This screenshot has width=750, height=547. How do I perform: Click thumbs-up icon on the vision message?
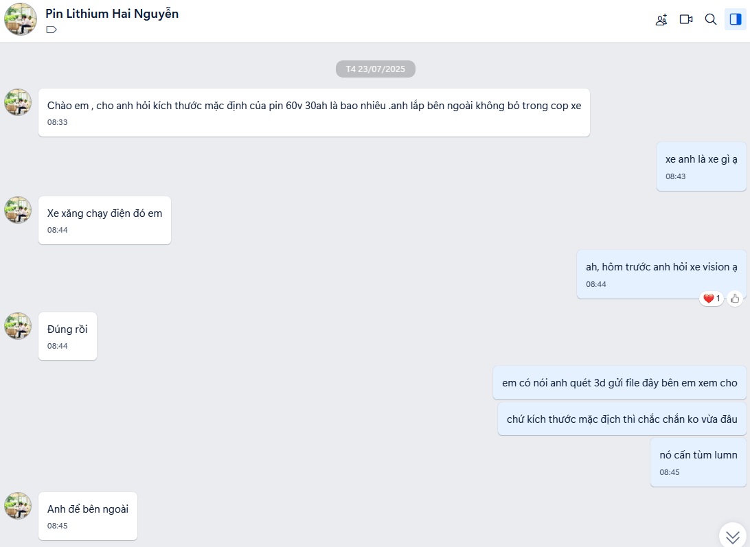click(x=735, y=299)
